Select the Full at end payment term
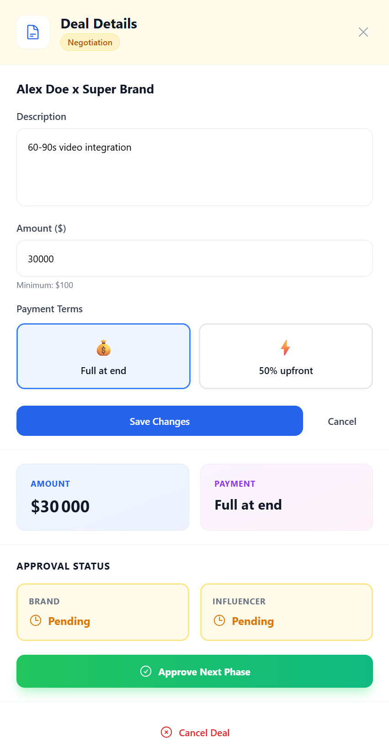389x755 pixels. point(103,356)
